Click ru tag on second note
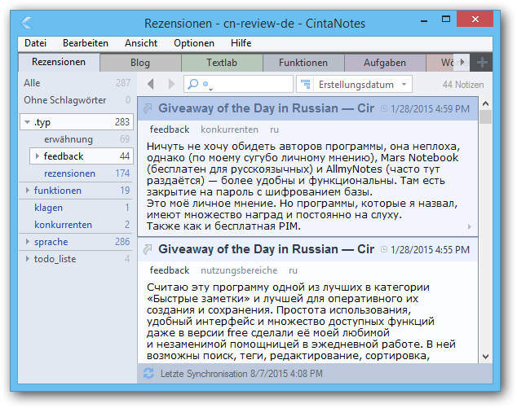Image resolution: width=517 pixels, height=408 pixels. (293, 270)
